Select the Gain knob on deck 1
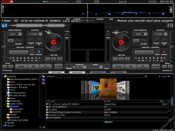This screenshot has width=175, height=131. [67, 35]
